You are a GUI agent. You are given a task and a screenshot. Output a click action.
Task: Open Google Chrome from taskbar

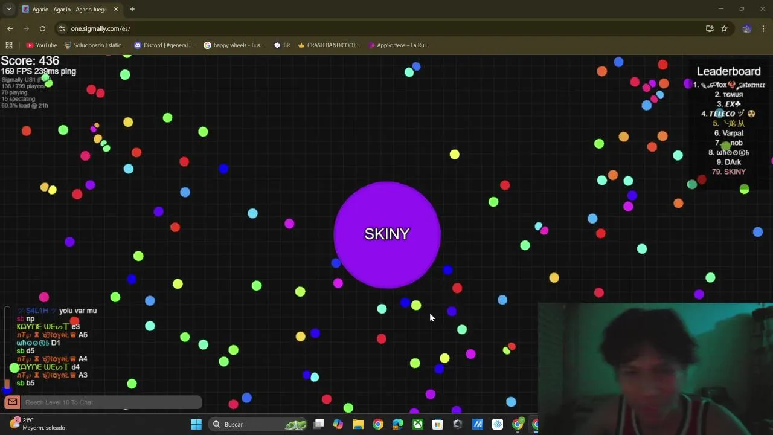378,424
